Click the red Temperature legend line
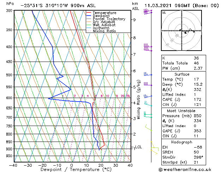This screenshot has width=222, height=172. tap(89, 12)
